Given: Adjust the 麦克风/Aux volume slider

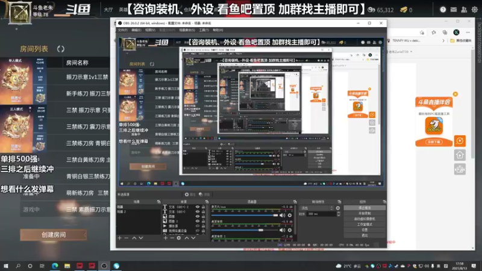Looking at the screenshot, I should 245,215.
